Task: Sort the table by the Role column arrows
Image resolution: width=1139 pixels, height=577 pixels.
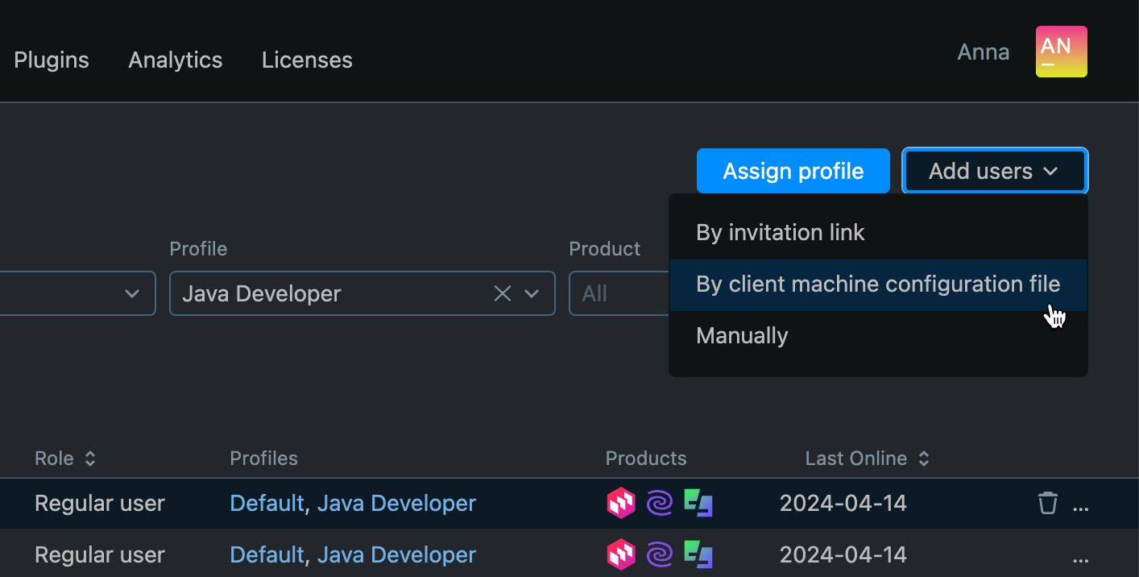Action: coord(90,458)
